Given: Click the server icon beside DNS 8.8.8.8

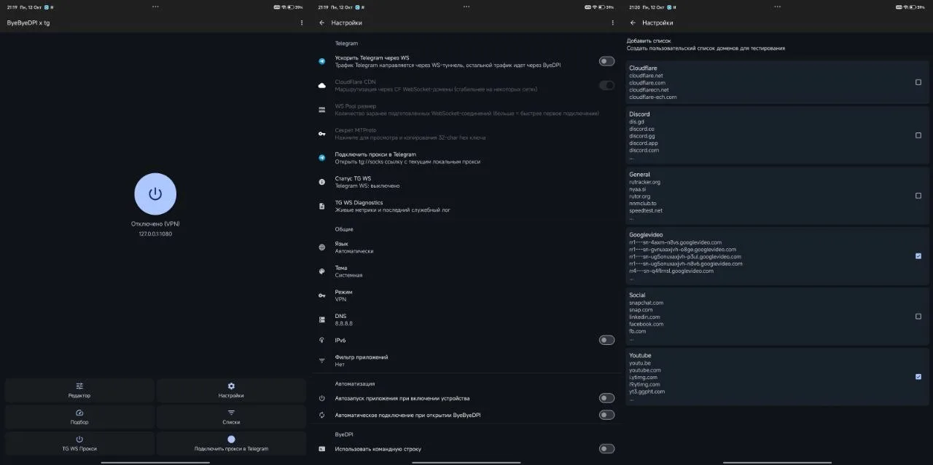Looking at the screenshot, I should click(x=322, y=319).
